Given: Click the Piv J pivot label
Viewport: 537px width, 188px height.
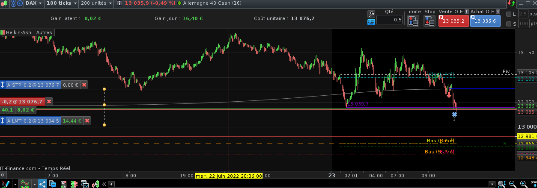Looking at the screenshot, I should (507, 72).
